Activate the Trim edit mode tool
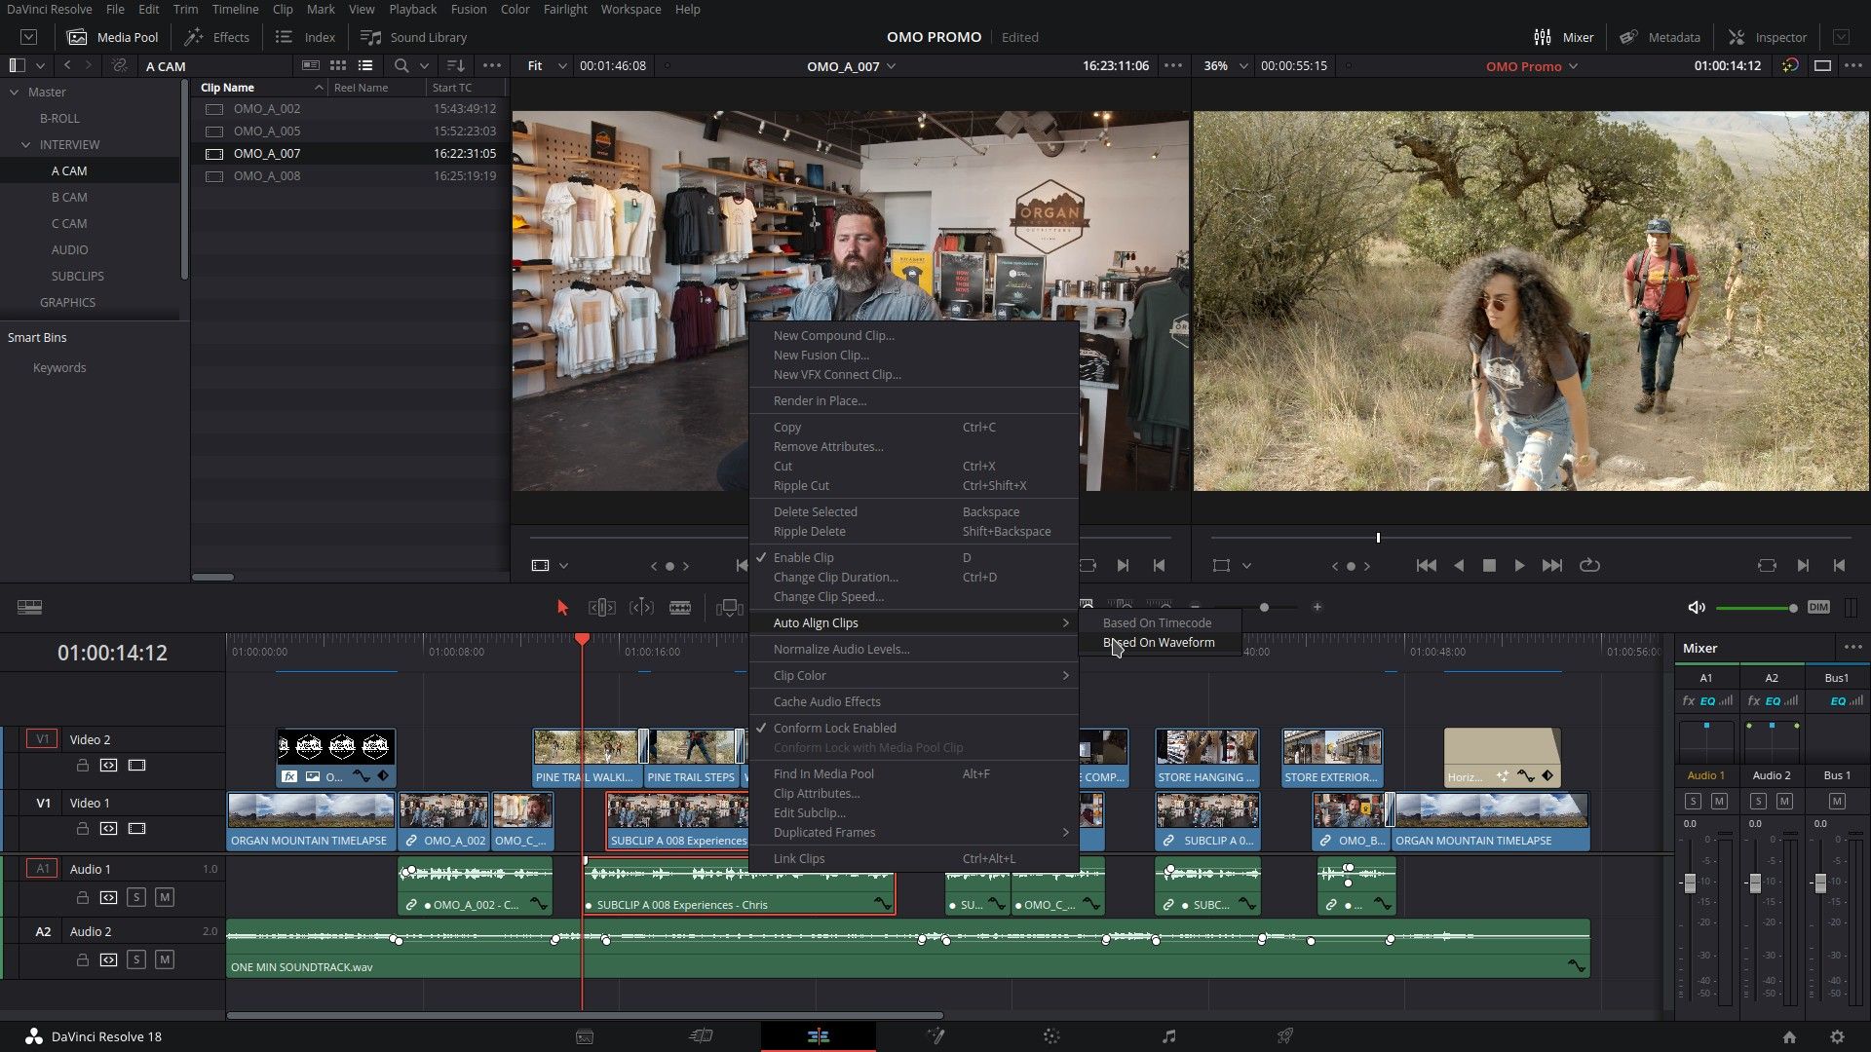The image size is (1871, 1052). pos(601,607)
